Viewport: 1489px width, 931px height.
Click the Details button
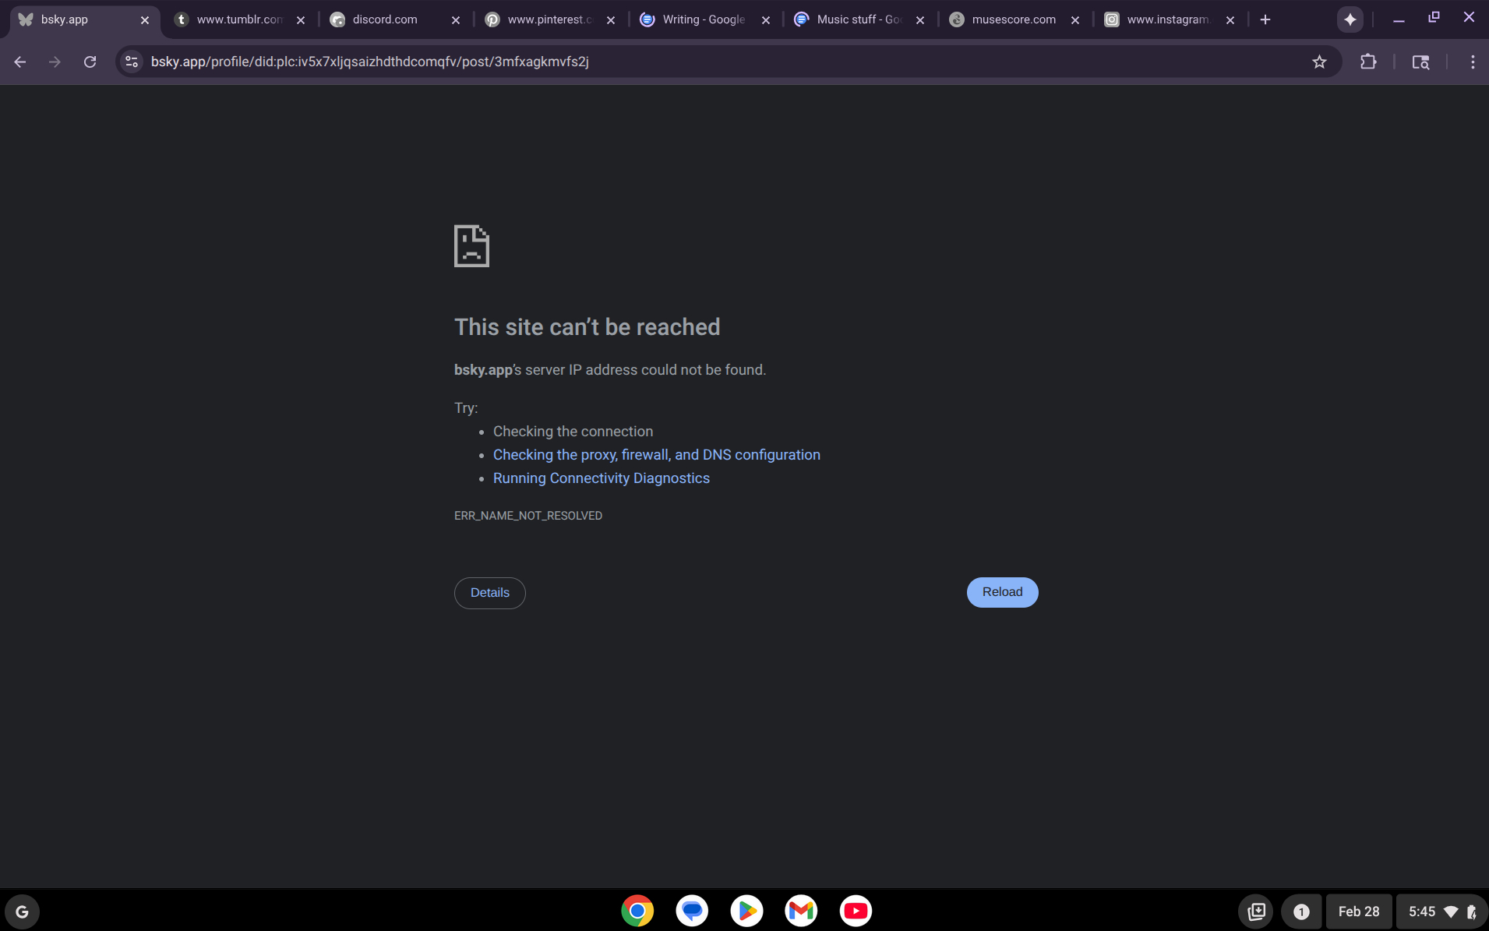490,593
